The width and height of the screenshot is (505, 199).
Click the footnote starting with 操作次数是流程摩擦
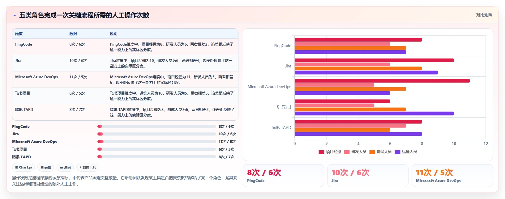pyautogui.click(x=125, y=181)
